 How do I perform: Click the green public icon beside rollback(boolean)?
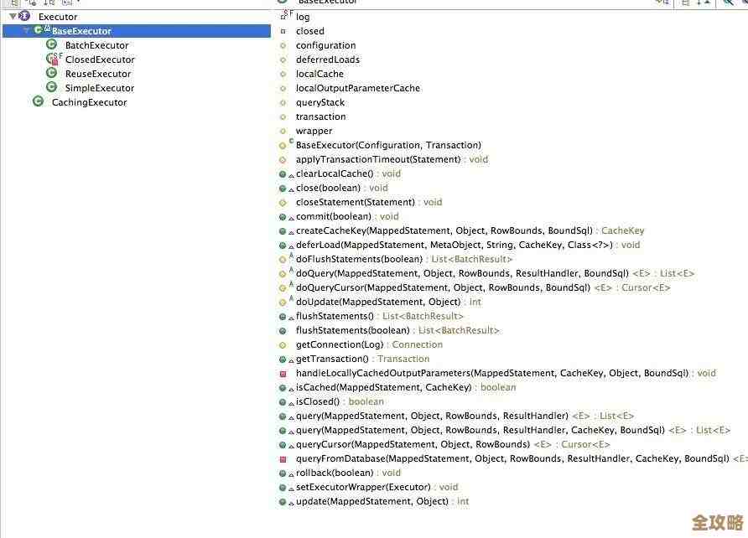pos(283,473)
